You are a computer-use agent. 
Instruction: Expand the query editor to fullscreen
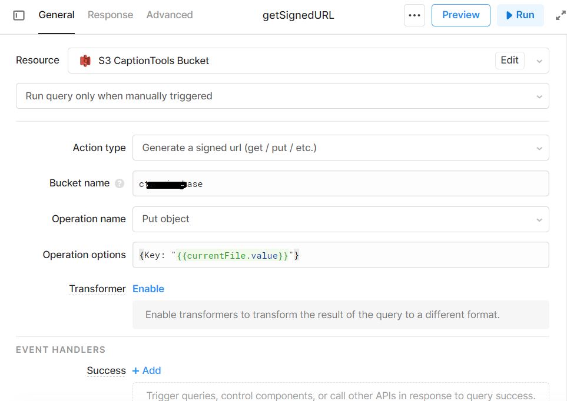click(560, 15)
